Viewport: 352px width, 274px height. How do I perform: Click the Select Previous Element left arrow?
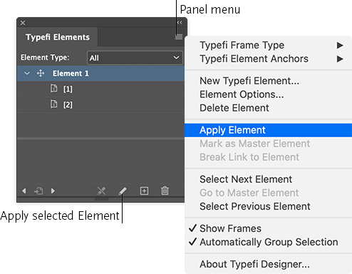(x=24, y=191)
